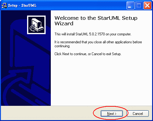
Task: Close the Setup window with red X
Action: pyautogui.click(x=148, y=5)
